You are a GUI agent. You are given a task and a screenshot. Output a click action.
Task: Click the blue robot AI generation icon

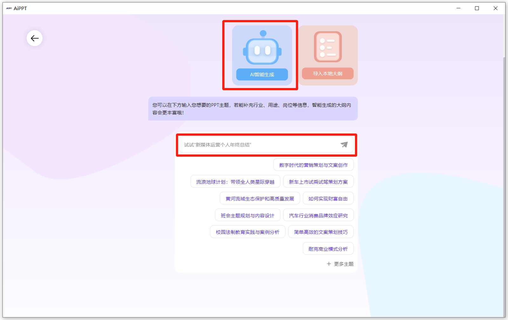(x=262, y=48)
